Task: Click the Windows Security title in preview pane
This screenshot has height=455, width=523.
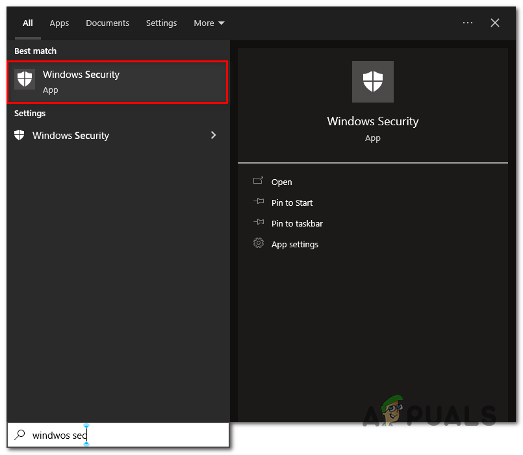Action: [x=372, y=121]
